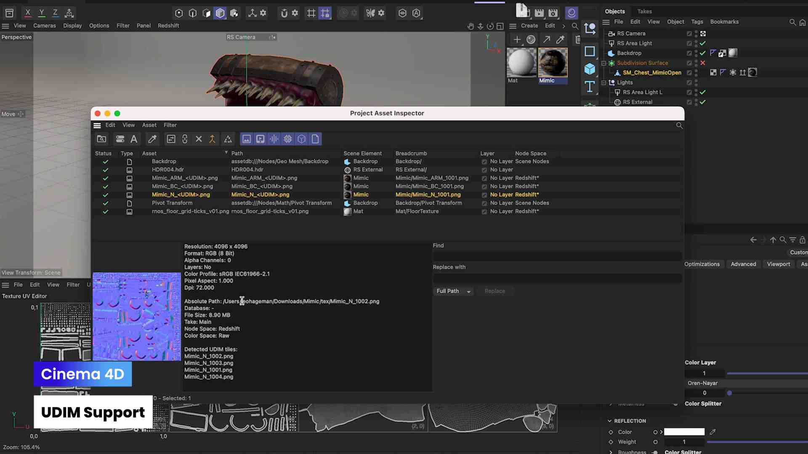Select the Mimic material thumbnail
Screen dimensions: 808x454
pos(553,63)
